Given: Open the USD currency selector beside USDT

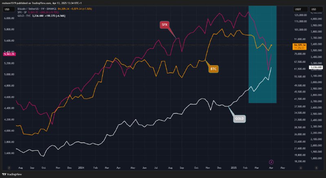Looking at the screenshot, I should (316, 9).
